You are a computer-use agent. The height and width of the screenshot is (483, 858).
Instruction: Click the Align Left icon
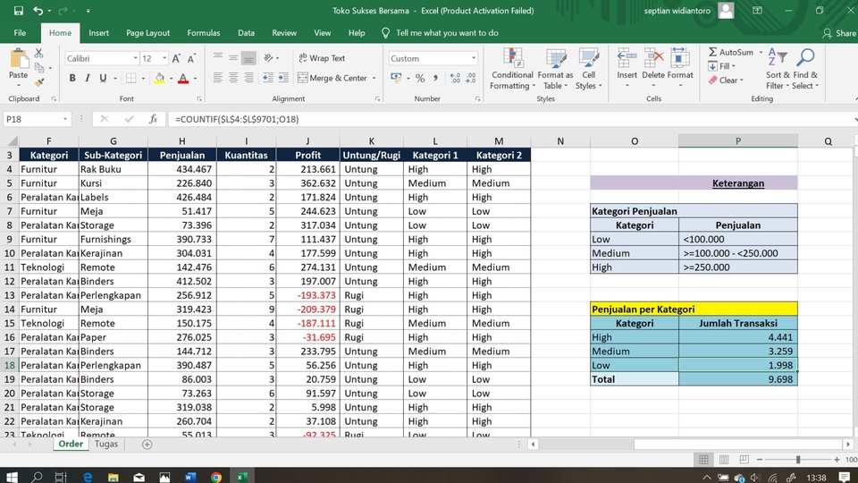click(218, 78)
